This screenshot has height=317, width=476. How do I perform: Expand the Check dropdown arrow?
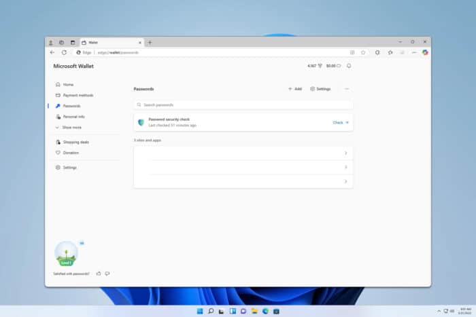click(347, 123)
